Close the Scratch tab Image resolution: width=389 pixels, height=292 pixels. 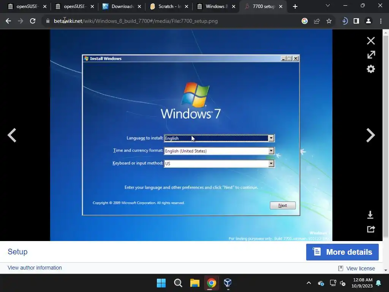click(x=187, y=7)
